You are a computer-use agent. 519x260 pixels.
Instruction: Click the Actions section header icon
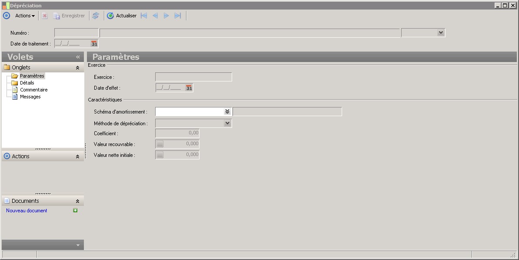pyautogui.click(x=7, y=156)
